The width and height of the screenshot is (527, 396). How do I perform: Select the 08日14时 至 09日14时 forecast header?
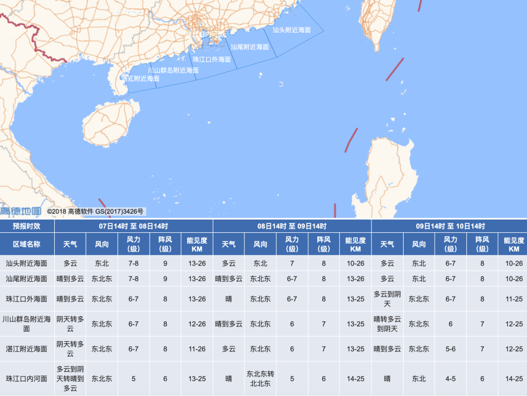point(292,226)
